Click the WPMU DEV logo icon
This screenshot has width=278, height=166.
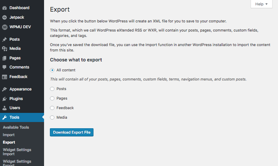pos(5,27)
